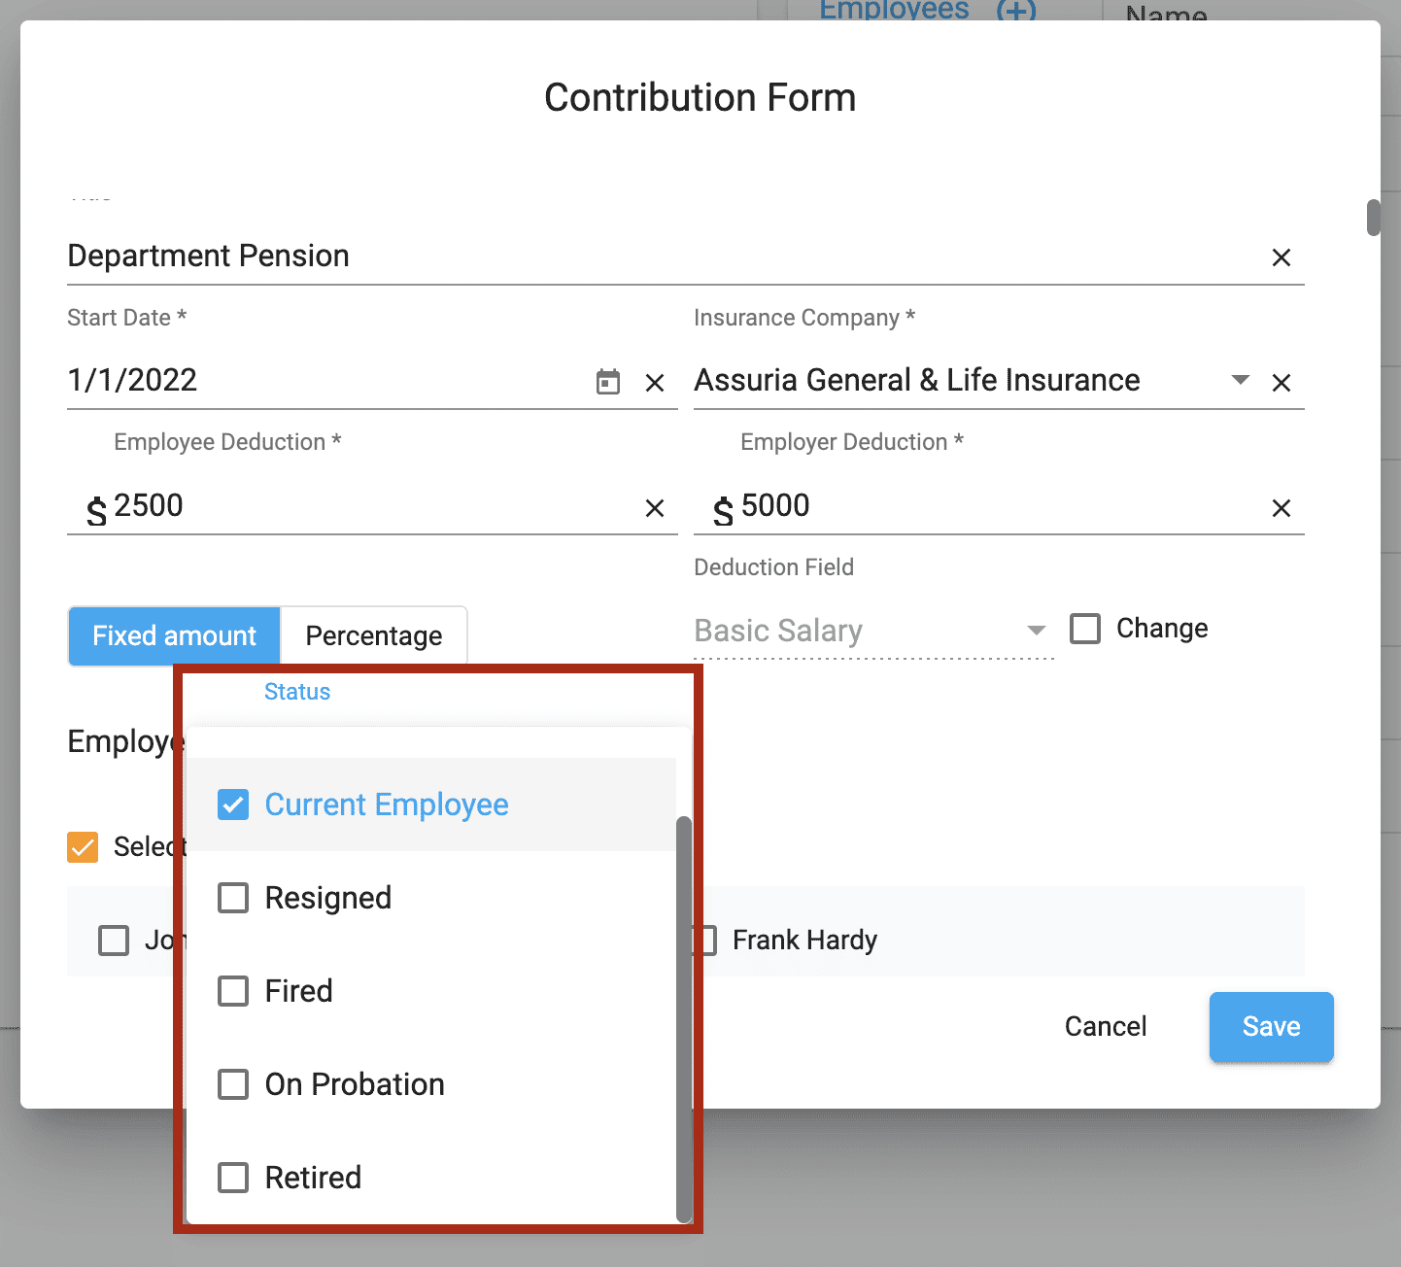Viewport: 1401px width, 1267px height.
Task: Clear the Start Date field
Action: coord(655,383)
